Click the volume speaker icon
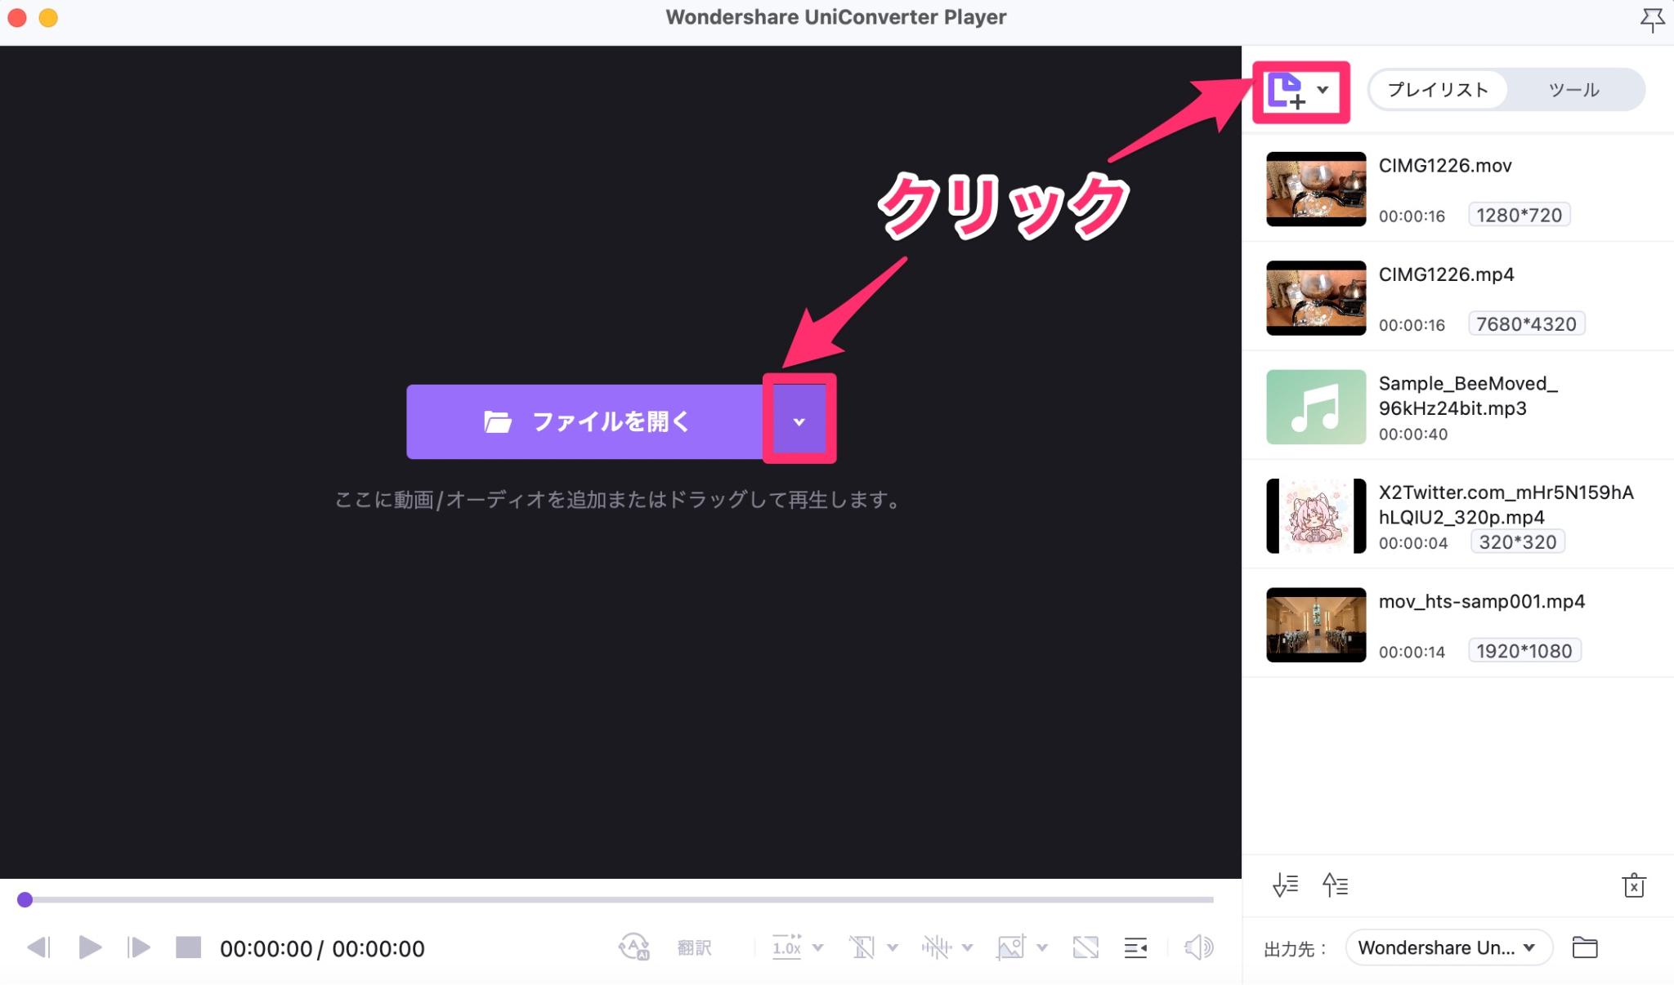Viewport: 1674px width, 985px height. (x=1198, y=947)
